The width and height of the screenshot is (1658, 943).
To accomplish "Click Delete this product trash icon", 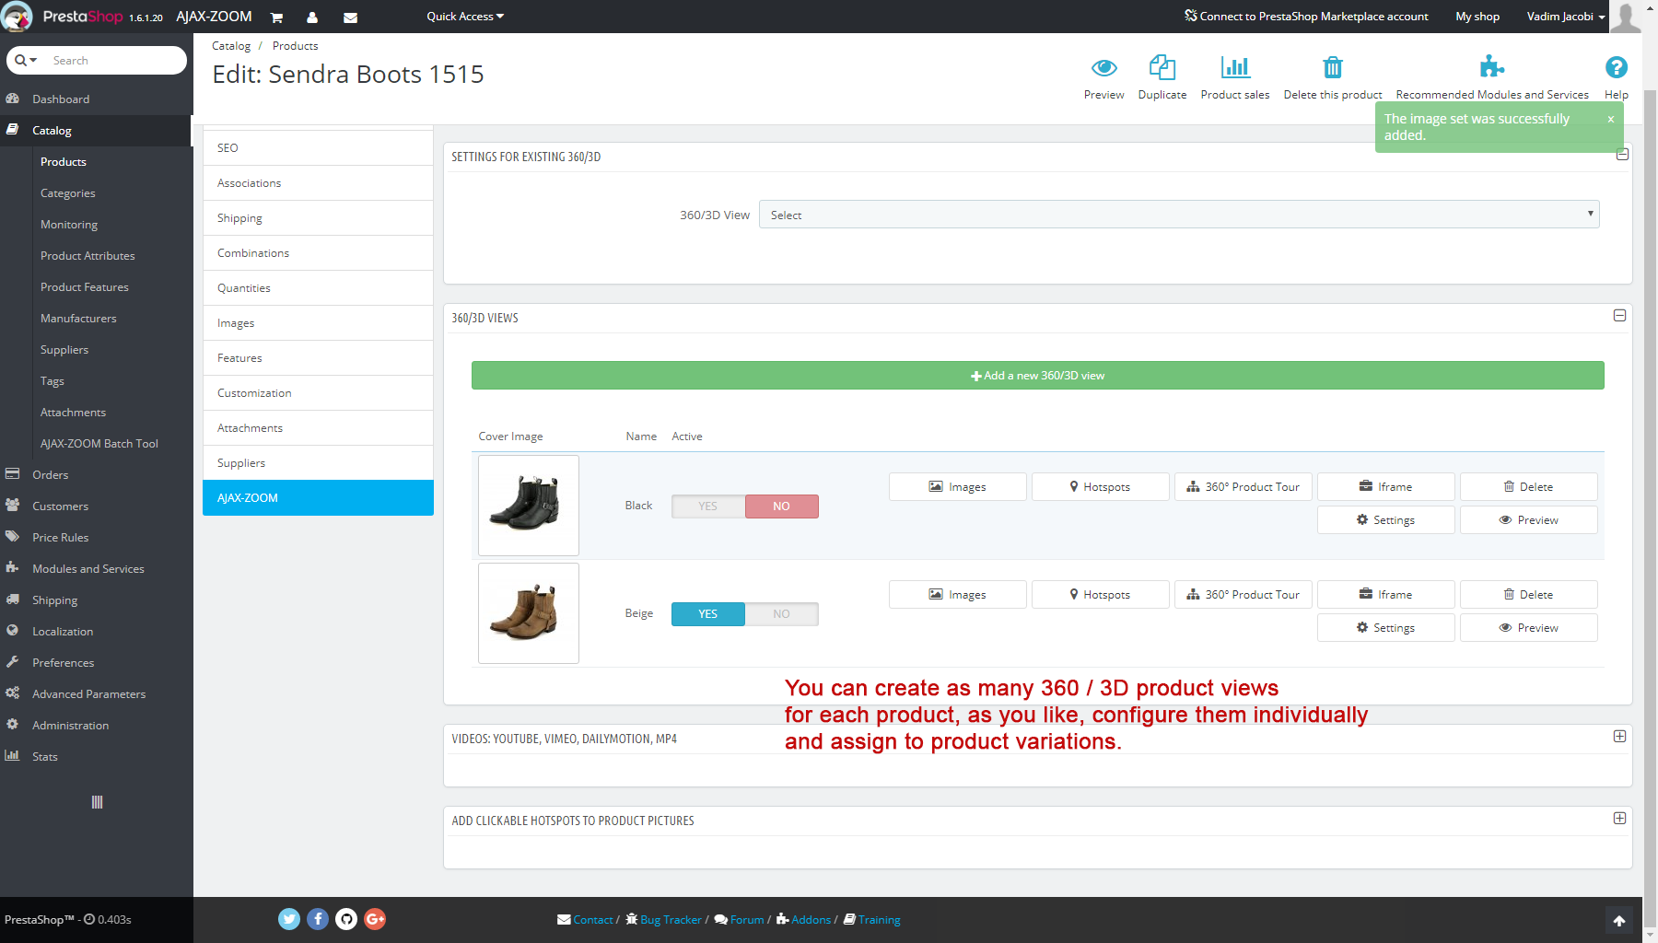I will pyautogui.click(x=1333, y=67).
